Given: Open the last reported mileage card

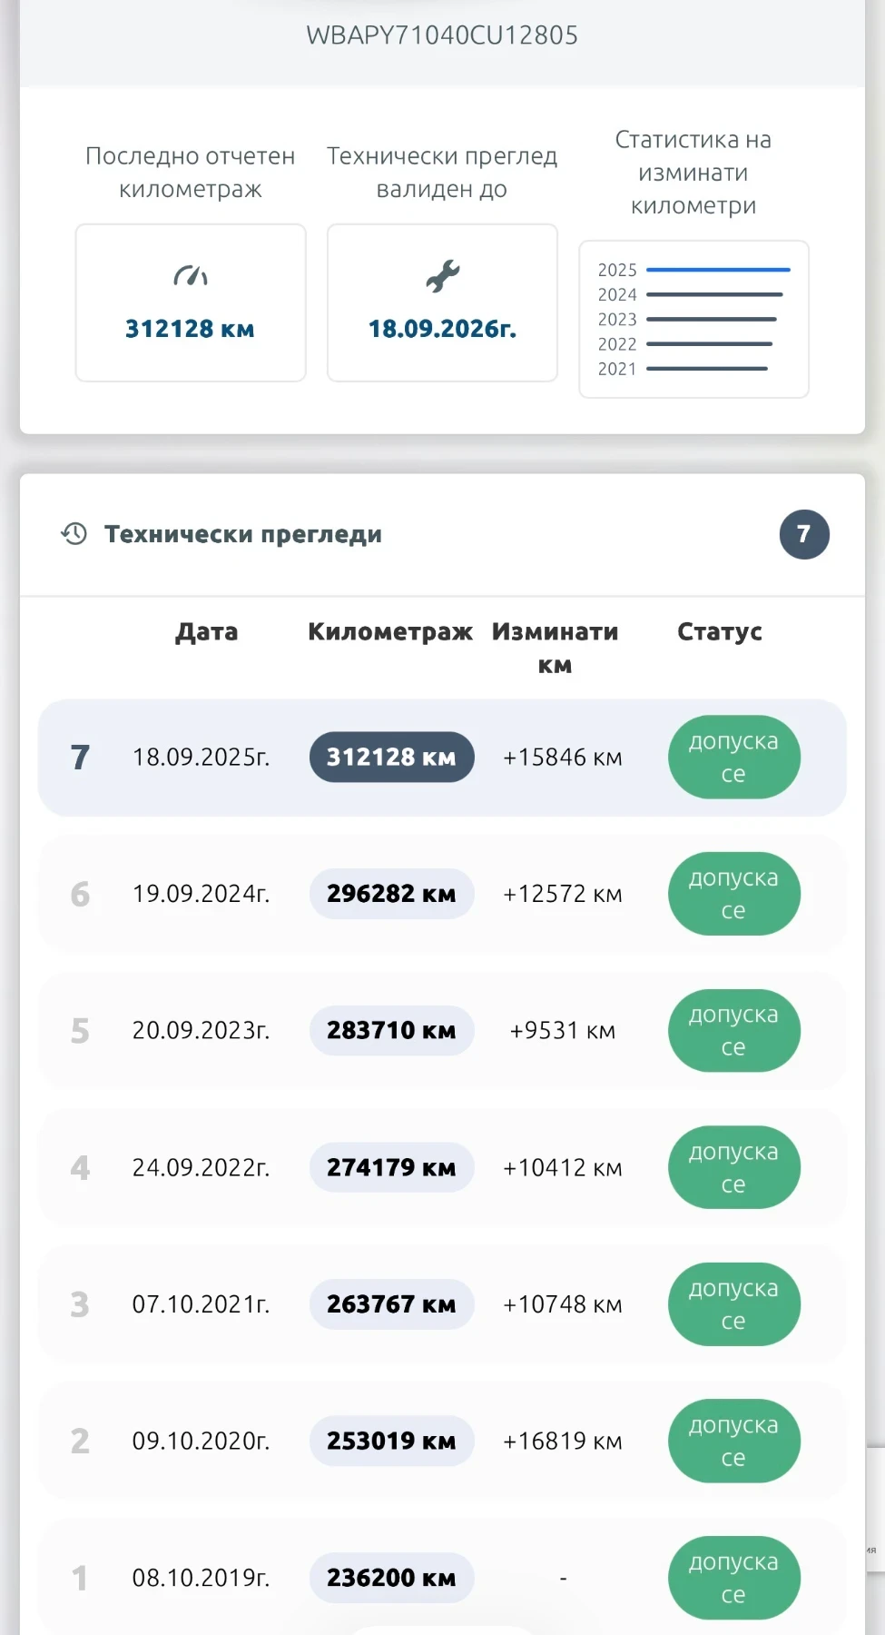Looking at the screenshot, I should (x=191, y=302).
